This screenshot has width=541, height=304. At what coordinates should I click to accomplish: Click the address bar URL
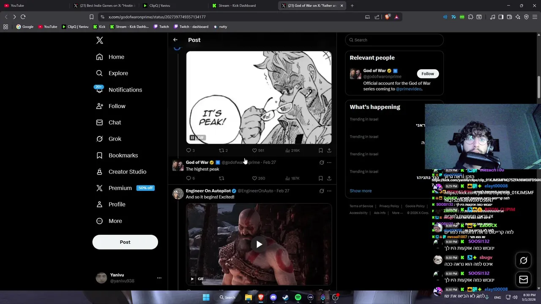157,17
